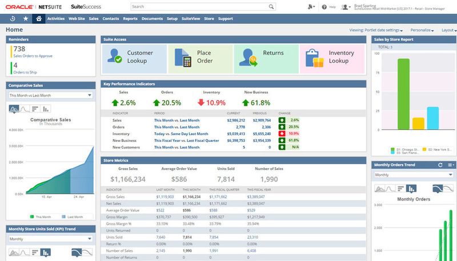Select column chart in Comparative Sales

(x=46, y=109)
